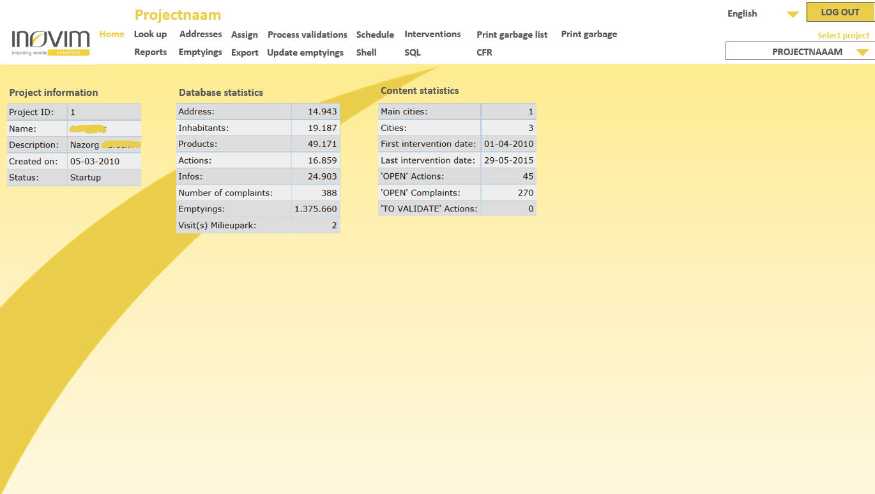The image size is (875, 494).
Task: Click the 'OPEN' Actions value 45
Action: pos(528,176)
